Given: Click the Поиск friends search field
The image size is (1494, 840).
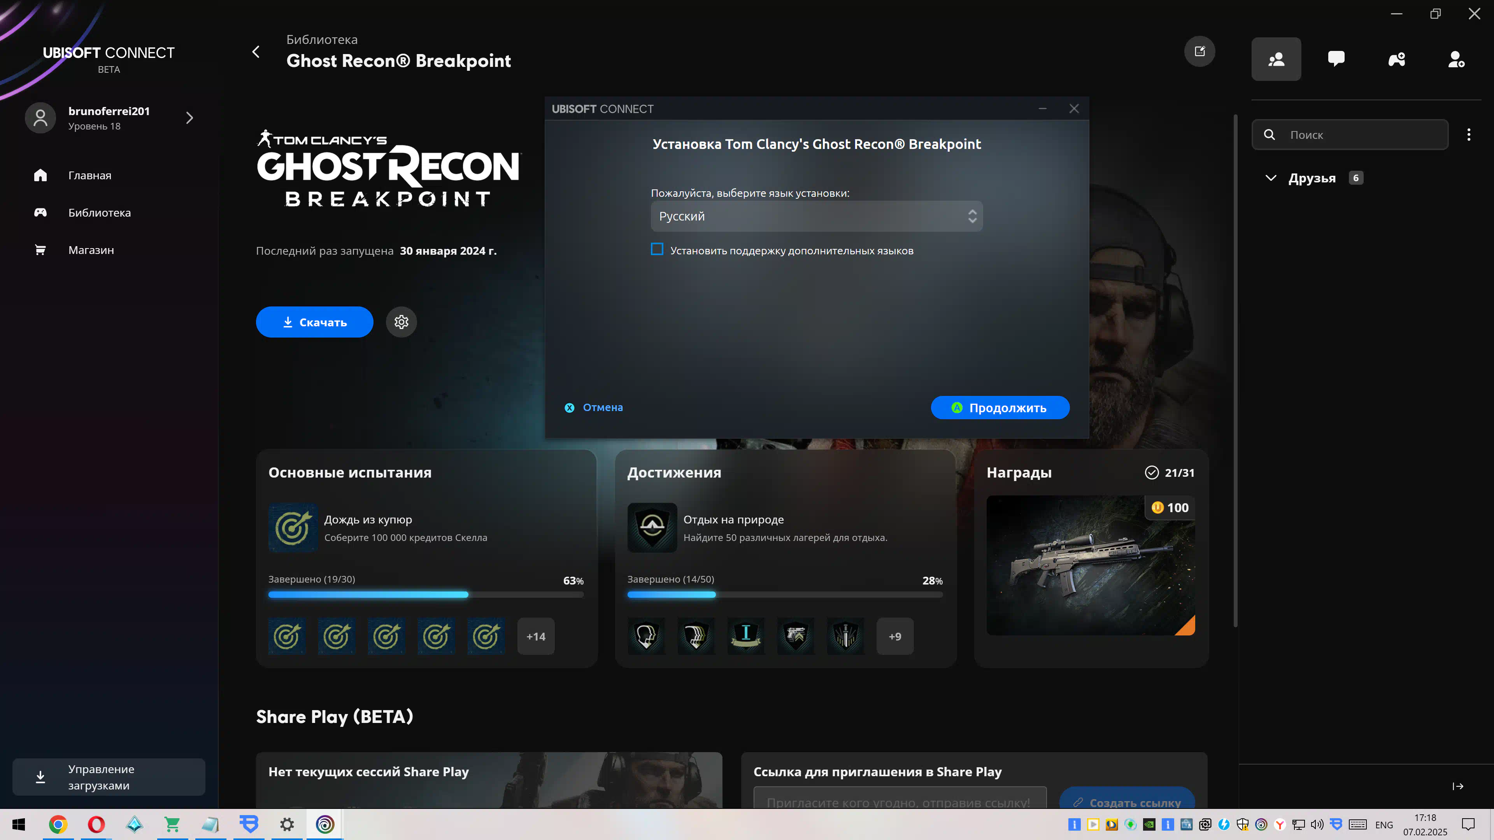Looking at the screenshot, I should click(1350, 135).
